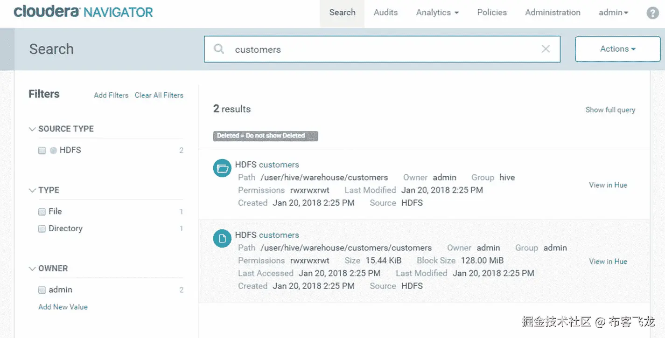Go to the Search tab
The width and height of the screenshot is (665, 338).
coord(342,13)
